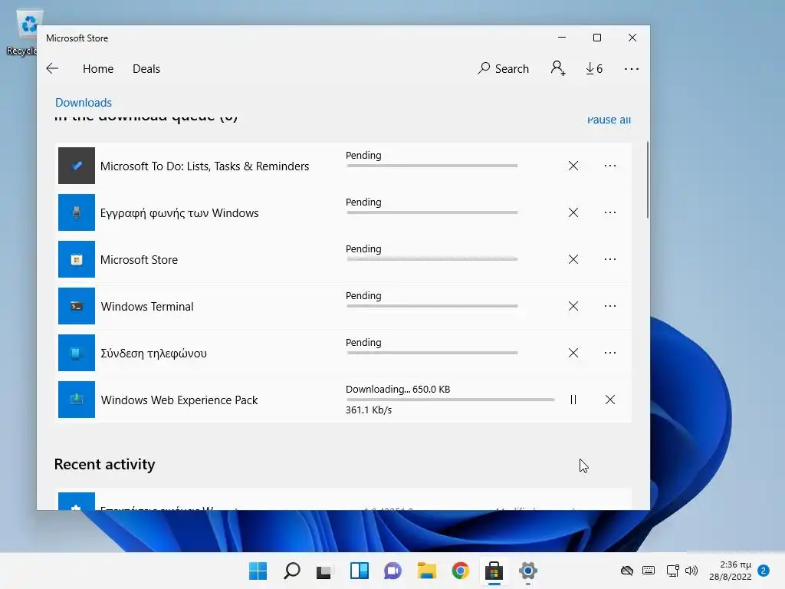Cancel Εγγραφή φωνής των Windows download
The width and height of the screenshot is (785, 589).
(573, 212)
